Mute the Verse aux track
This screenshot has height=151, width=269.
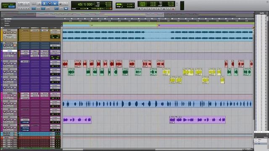point(15,53)
